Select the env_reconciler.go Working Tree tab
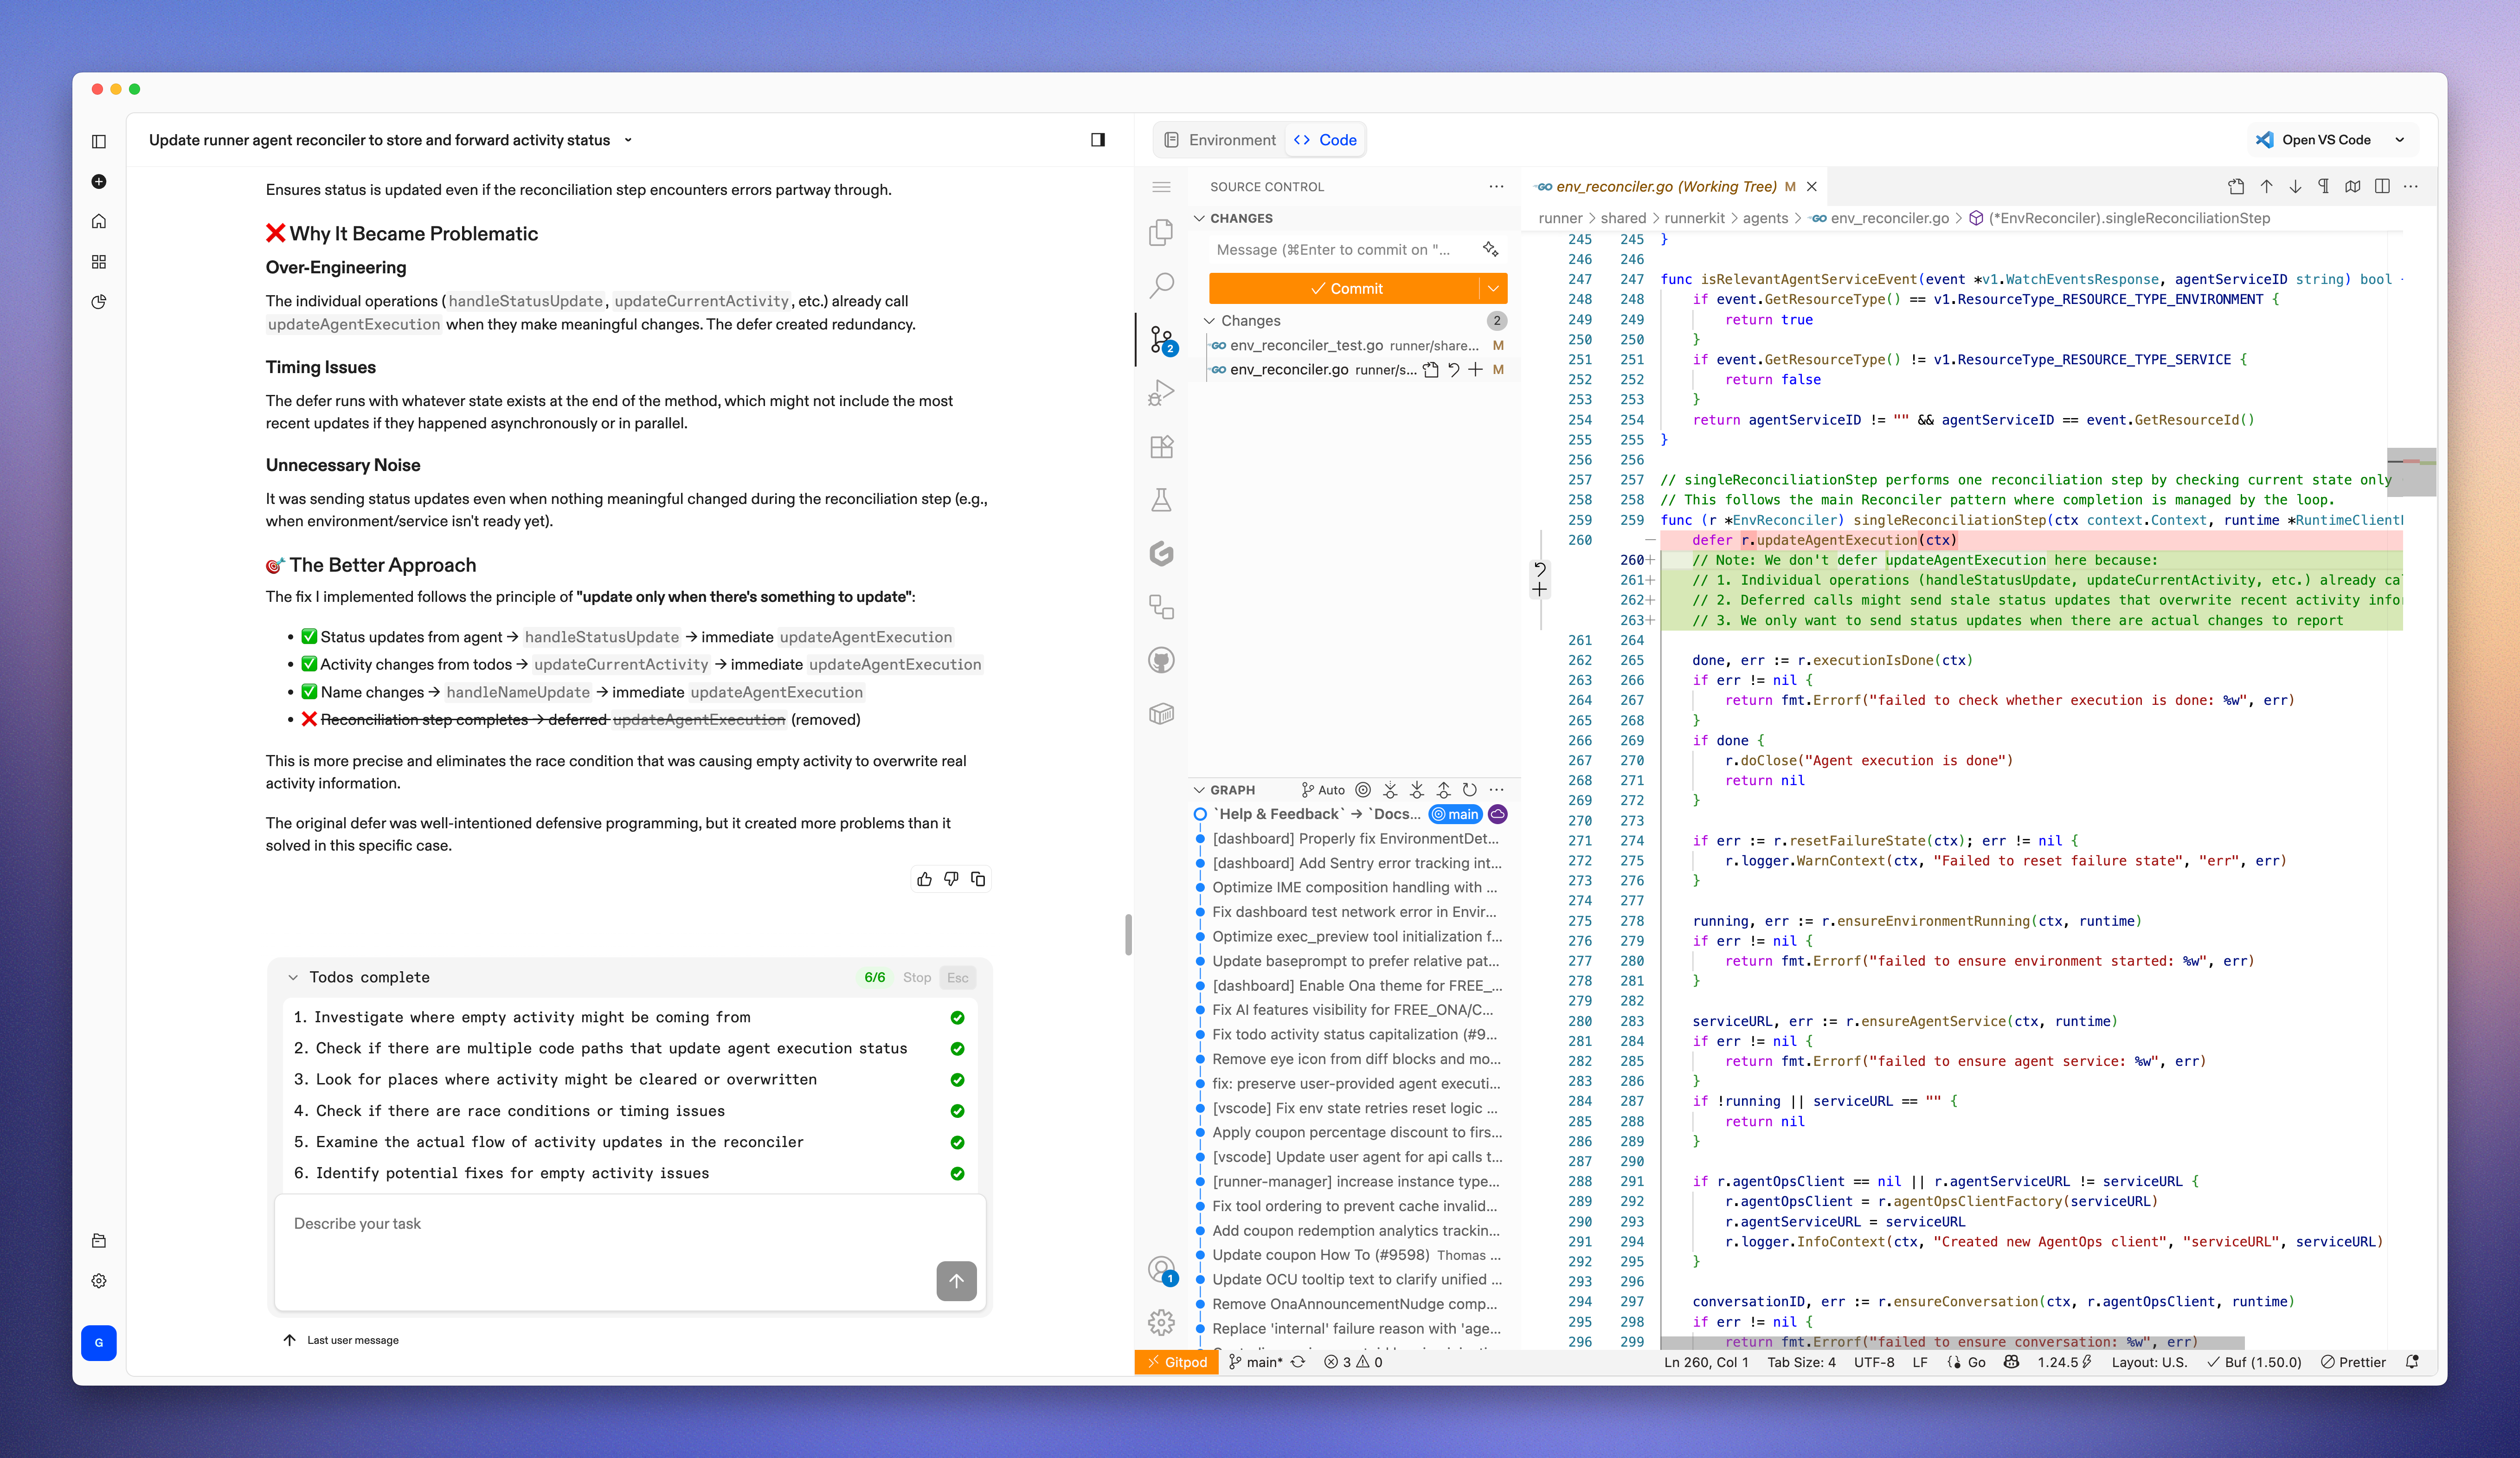The width and height of the screenshot is (2520, 1458). [1665, 187]
